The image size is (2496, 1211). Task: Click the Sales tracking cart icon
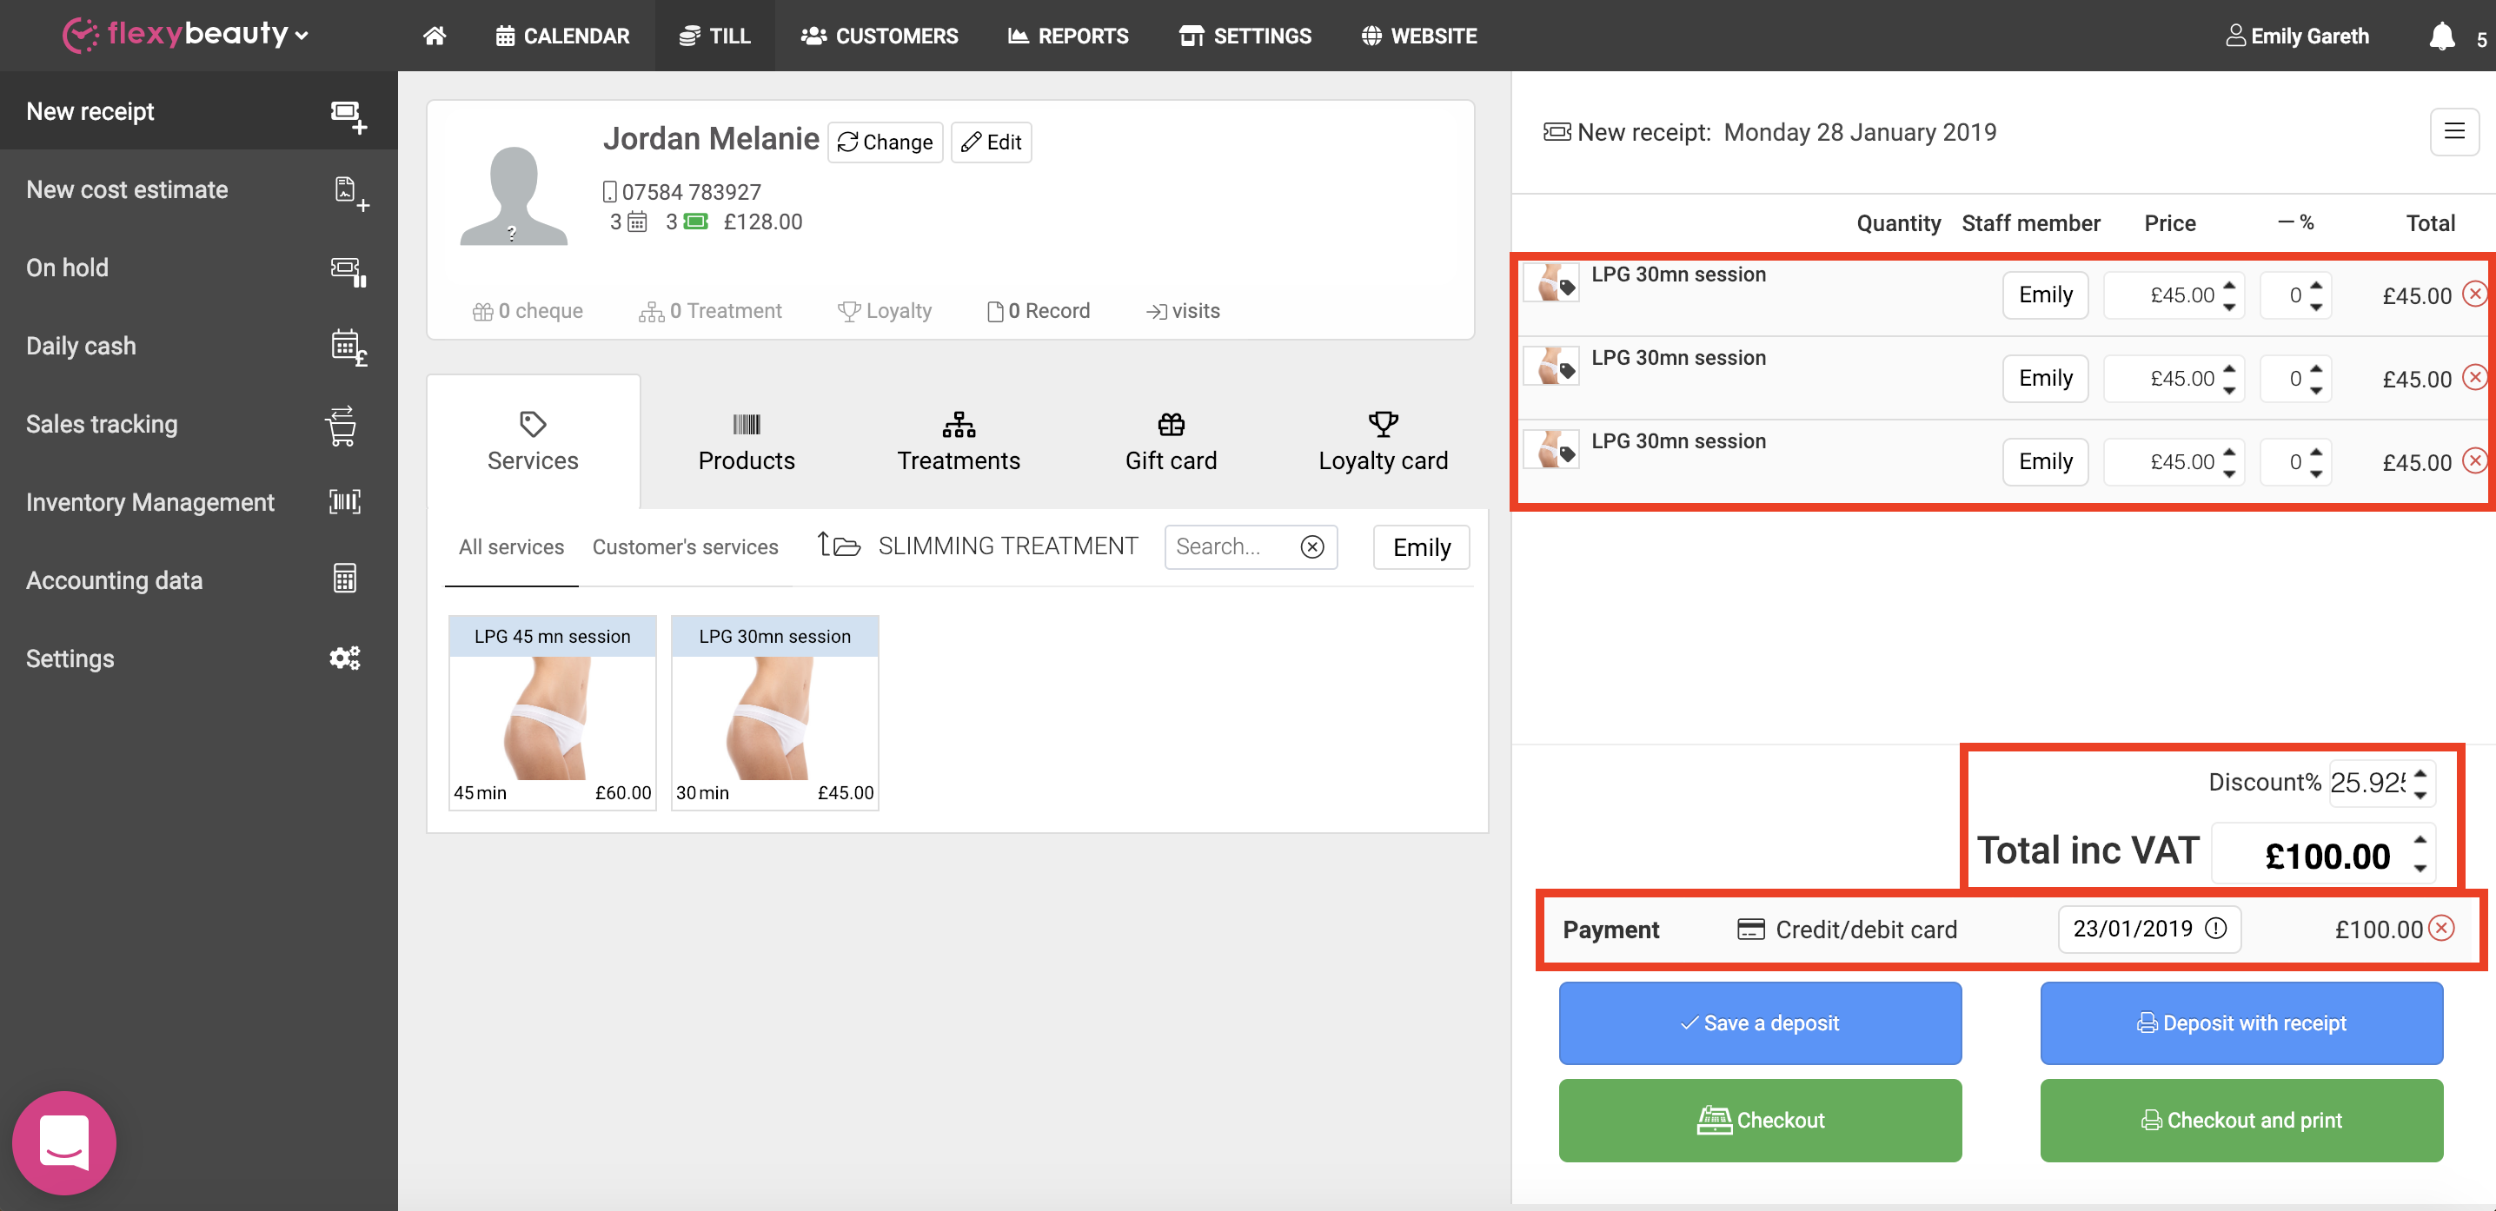point(341,426)
